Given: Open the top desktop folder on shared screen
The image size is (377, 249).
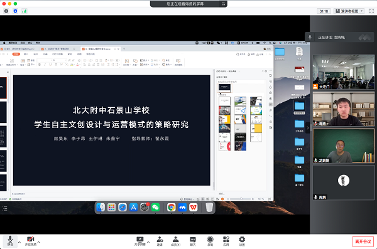Looking at the screenshot, I should pyautogui.click(x=280, y=51).
